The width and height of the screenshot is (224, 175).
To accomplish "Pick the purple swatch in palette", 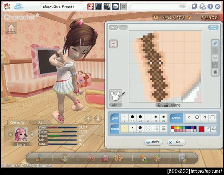I will tap(192, 128).
